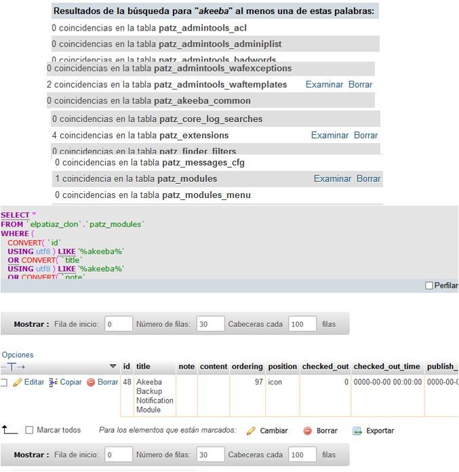
Task: Open the Opciones link above the table
Action: point(18,355)
